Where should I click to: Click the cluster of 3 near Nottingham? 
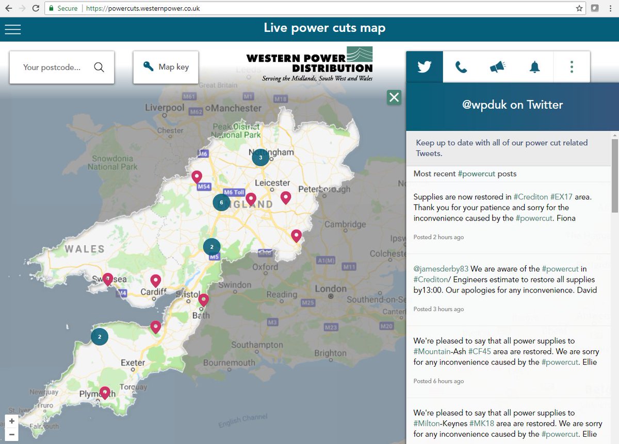coord(260,157)
